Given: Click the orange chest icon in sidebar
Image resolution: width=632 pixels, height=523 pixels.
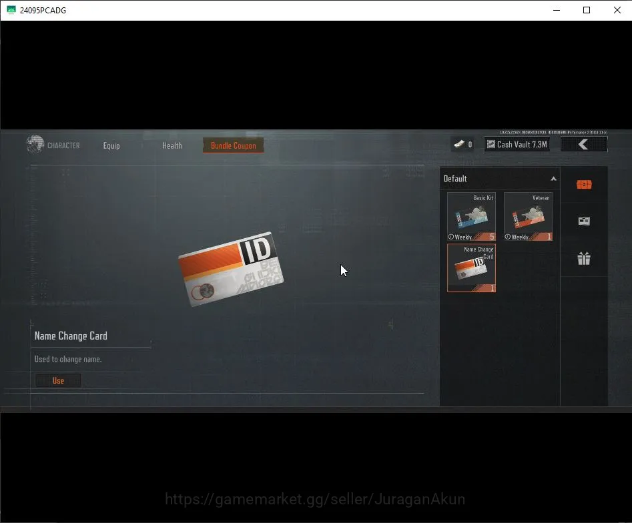Looking at the screenshot, I should click(x=584, y=185).
